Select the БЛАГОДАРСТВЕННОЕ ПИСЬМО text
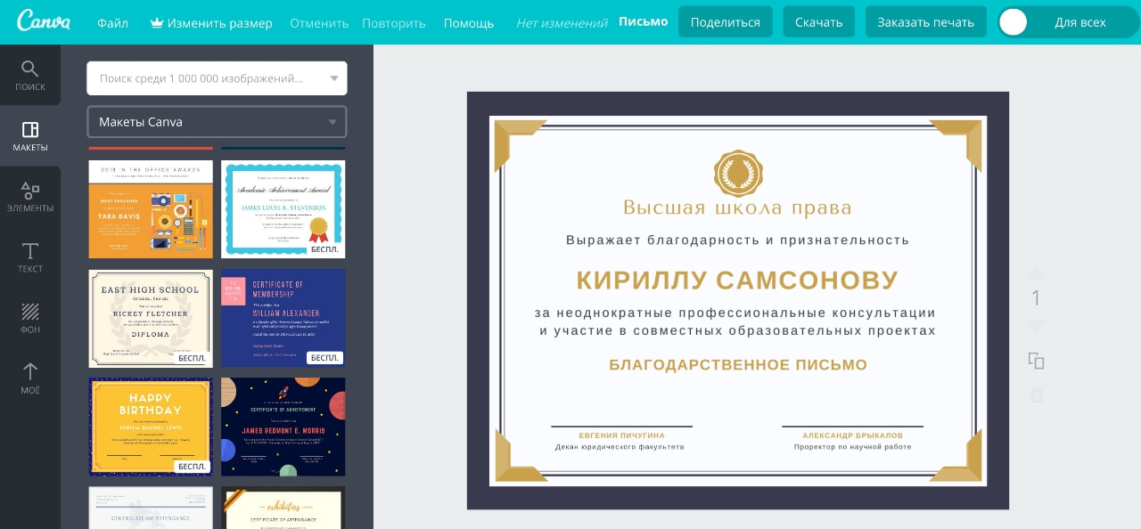Image resolution: width=1141 pixels, height=529 pixels. tap(738, 364)
